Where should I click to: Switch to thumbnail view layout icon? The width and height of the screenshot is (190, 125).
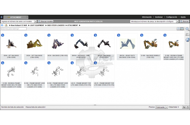pyautogui.click(x=182, y=29)
